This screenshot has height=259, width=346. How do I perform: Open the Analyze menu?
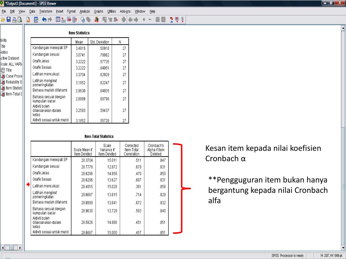point(84,11)
